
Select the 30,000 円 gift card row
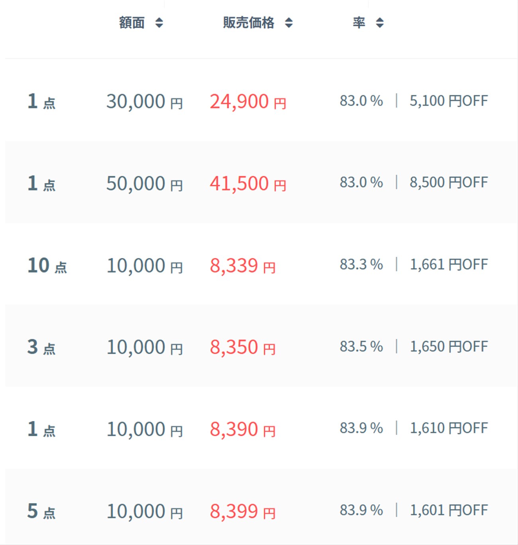pos(261,100)
